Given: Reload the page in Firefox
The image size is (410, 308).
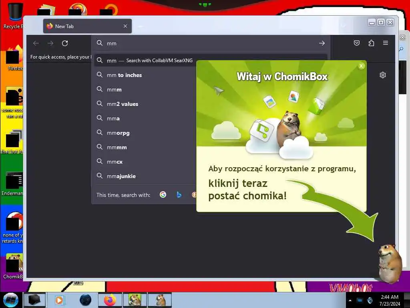Looking at the screenshot, I should [65, 43].
